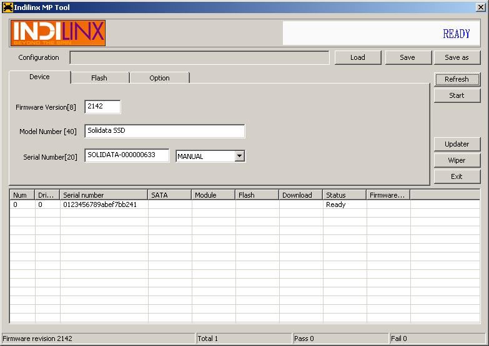The height and width of the screenshot is (346, 489).
Task: Click the Serial Number field SOLIDATA-000000633
Action: 127,155
